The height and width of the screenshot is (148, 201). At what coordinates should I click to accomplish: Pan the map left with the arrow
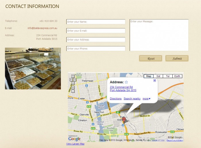tap(71, 80)
